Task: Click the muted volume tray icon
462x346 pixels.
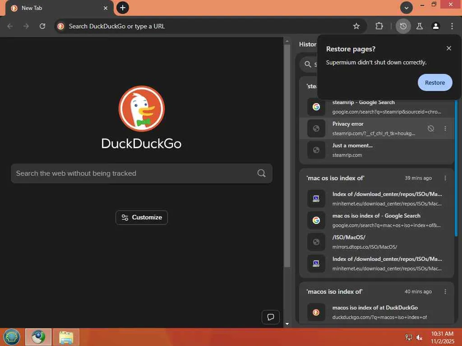Action: point(419,337)
